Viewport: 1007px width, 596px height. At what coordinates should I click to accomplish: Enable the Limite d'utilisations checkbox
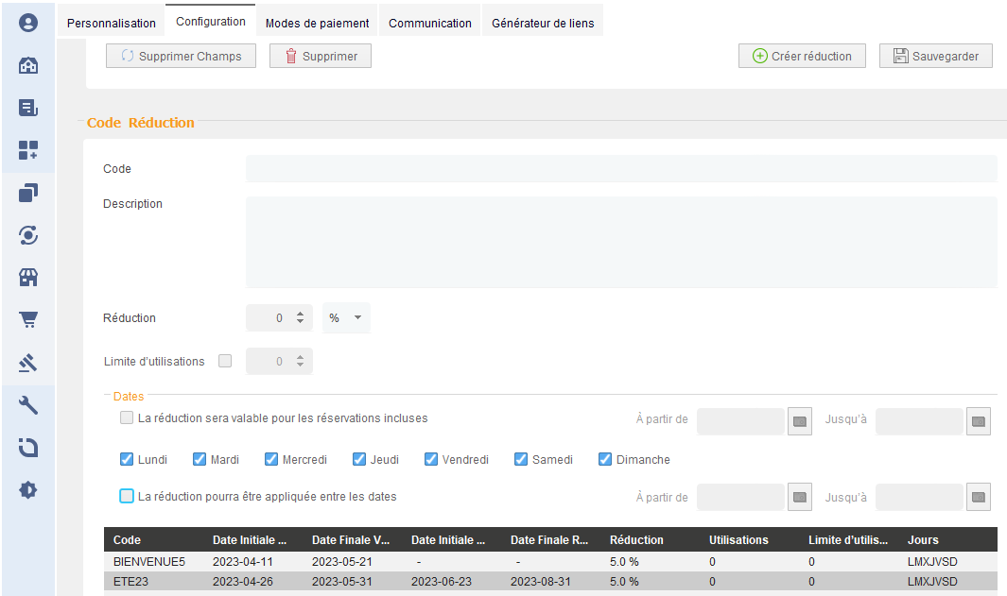[x=225, y=361]
